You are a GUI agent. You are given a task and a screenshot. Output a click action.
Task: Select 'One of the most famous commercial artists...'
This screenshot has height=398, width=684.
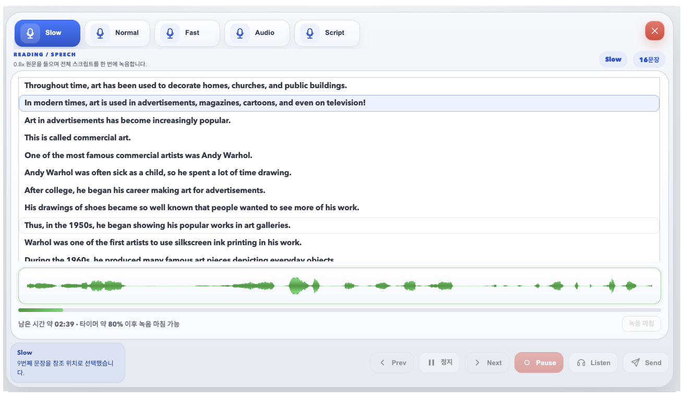(x=339, y=155)
